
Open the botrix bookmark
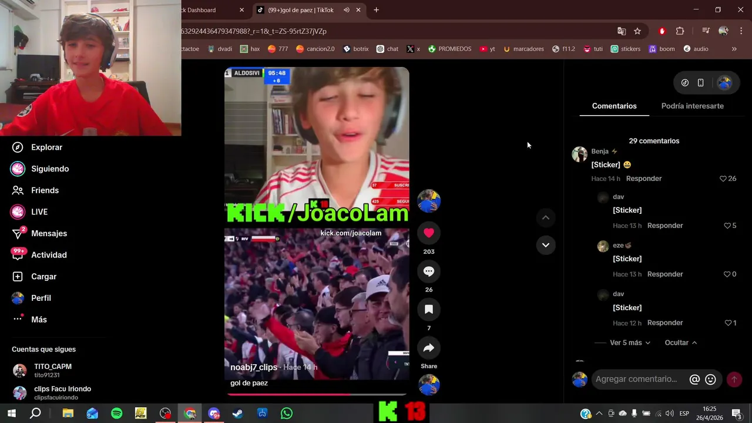(355, 49)
